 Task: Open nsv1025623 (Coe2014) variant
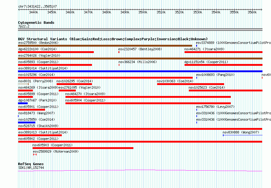(207, 87)
